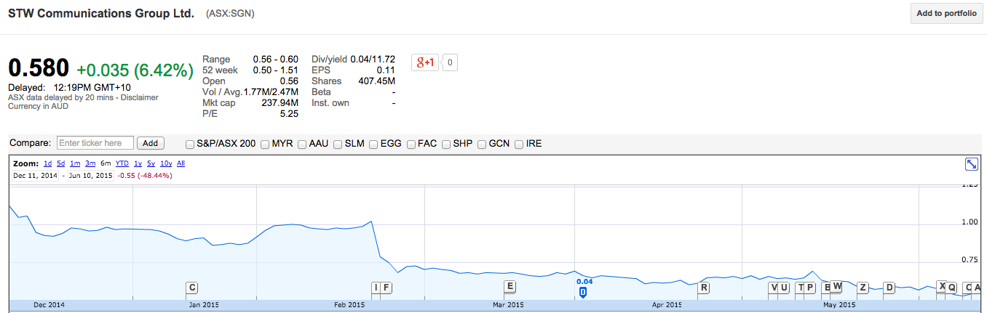Tick the MYR compare checkbox

(x=265, y=144)
